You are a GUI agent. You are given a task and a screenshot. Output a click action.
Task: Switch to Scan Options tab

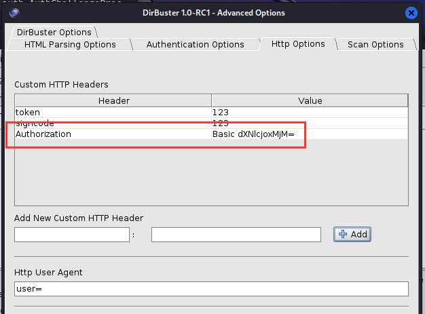point(375,44)
